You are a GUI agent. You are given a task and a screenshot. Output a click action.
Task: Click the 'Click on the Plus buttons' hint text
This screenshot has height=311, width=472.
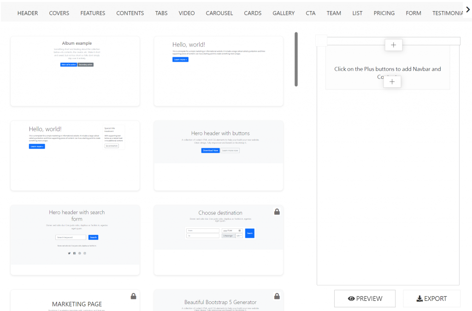point(388,72)
